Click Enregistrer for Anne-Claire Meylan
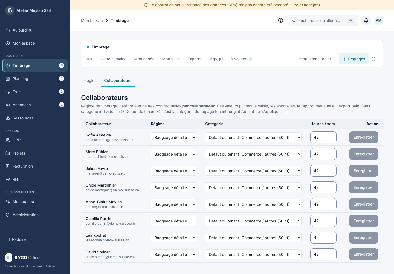The height and width of the screenshot is (274, 394). tap(364, 204)
